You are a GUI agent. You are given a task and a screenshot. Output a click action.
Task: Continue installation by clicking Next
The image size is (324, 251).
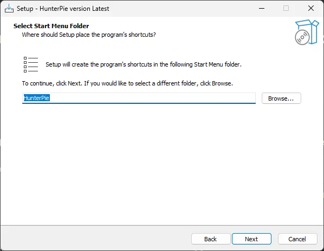pyautogui.click(x=251, y=239)
